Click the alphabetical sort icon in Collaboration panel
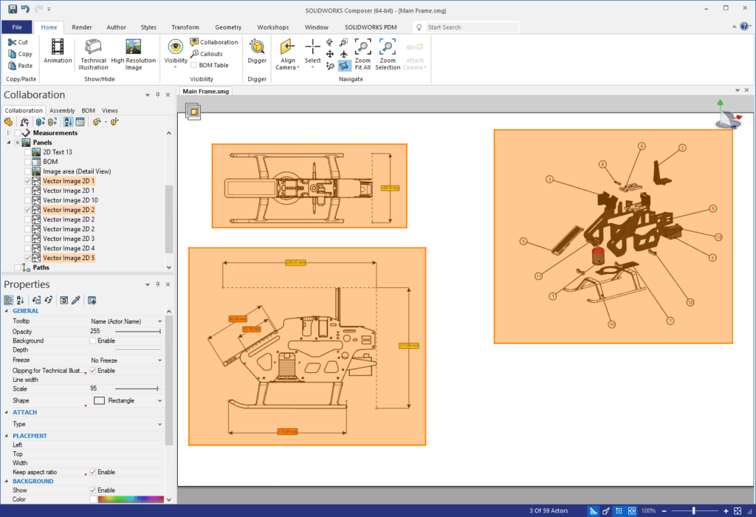 click(x=66, y=121)
